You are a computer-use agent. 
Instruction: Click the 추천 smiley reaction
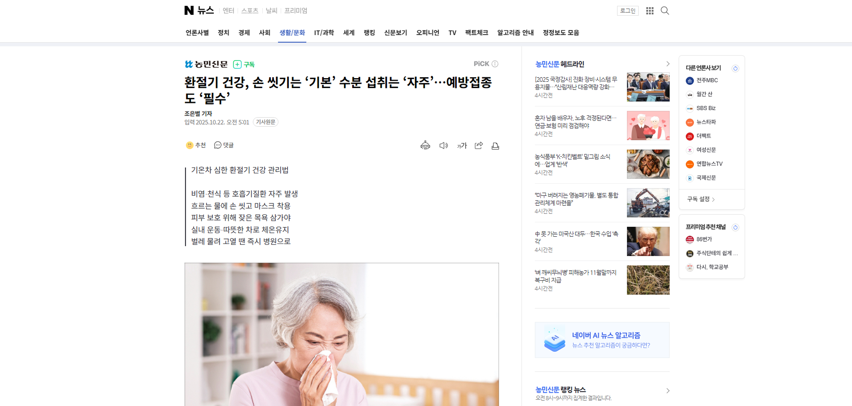196,145
